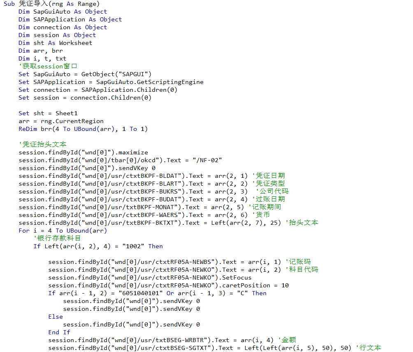Select the If line containing "6051040101"
Viewport: 413px width, 352px height.
click(157, 294)
